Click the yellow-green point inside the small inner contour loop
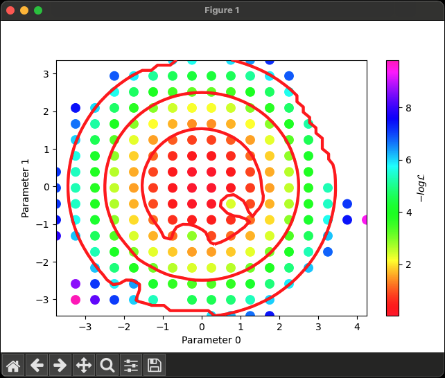445x378 pixels. 231,204
